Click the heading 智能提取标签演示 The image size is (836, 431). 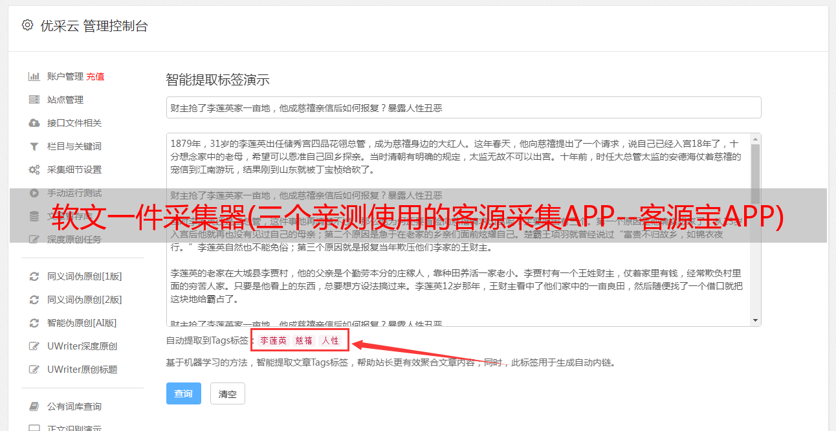point(217,80)
